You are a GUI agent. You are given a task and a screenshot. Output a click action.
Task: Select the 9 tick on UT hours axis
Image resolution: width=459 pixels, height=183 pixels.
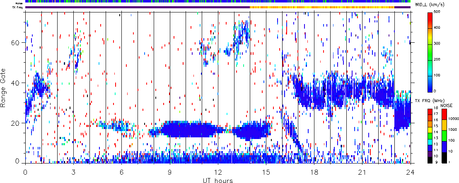pos(170,172)
